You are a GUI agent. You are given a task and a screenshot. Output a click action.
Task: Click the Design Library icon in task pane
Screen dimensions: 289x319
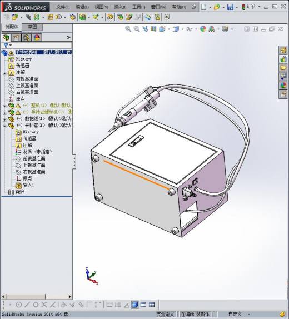[x=283, y=59]
